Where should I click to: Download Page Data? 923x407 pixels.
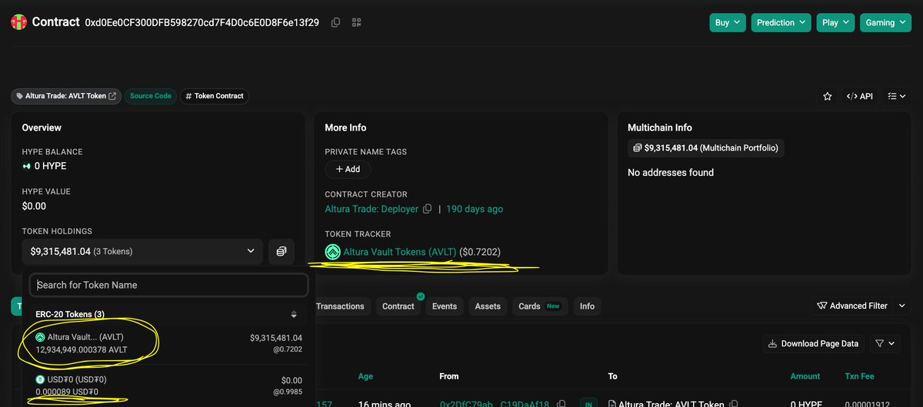click(x=814, y=344)
